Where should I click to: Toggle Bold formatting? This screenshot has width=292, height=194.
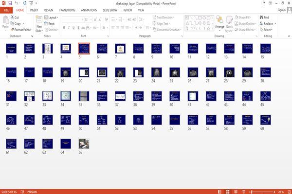click(x=64, y=28)
